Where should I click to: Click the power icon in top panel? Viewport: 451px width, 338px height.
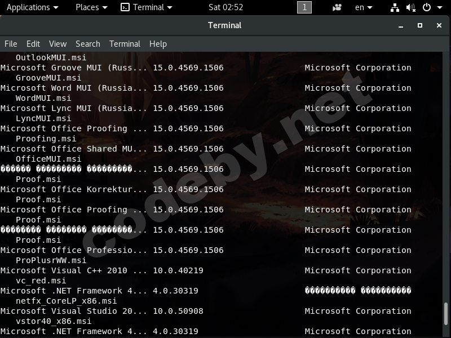[427, 7]
